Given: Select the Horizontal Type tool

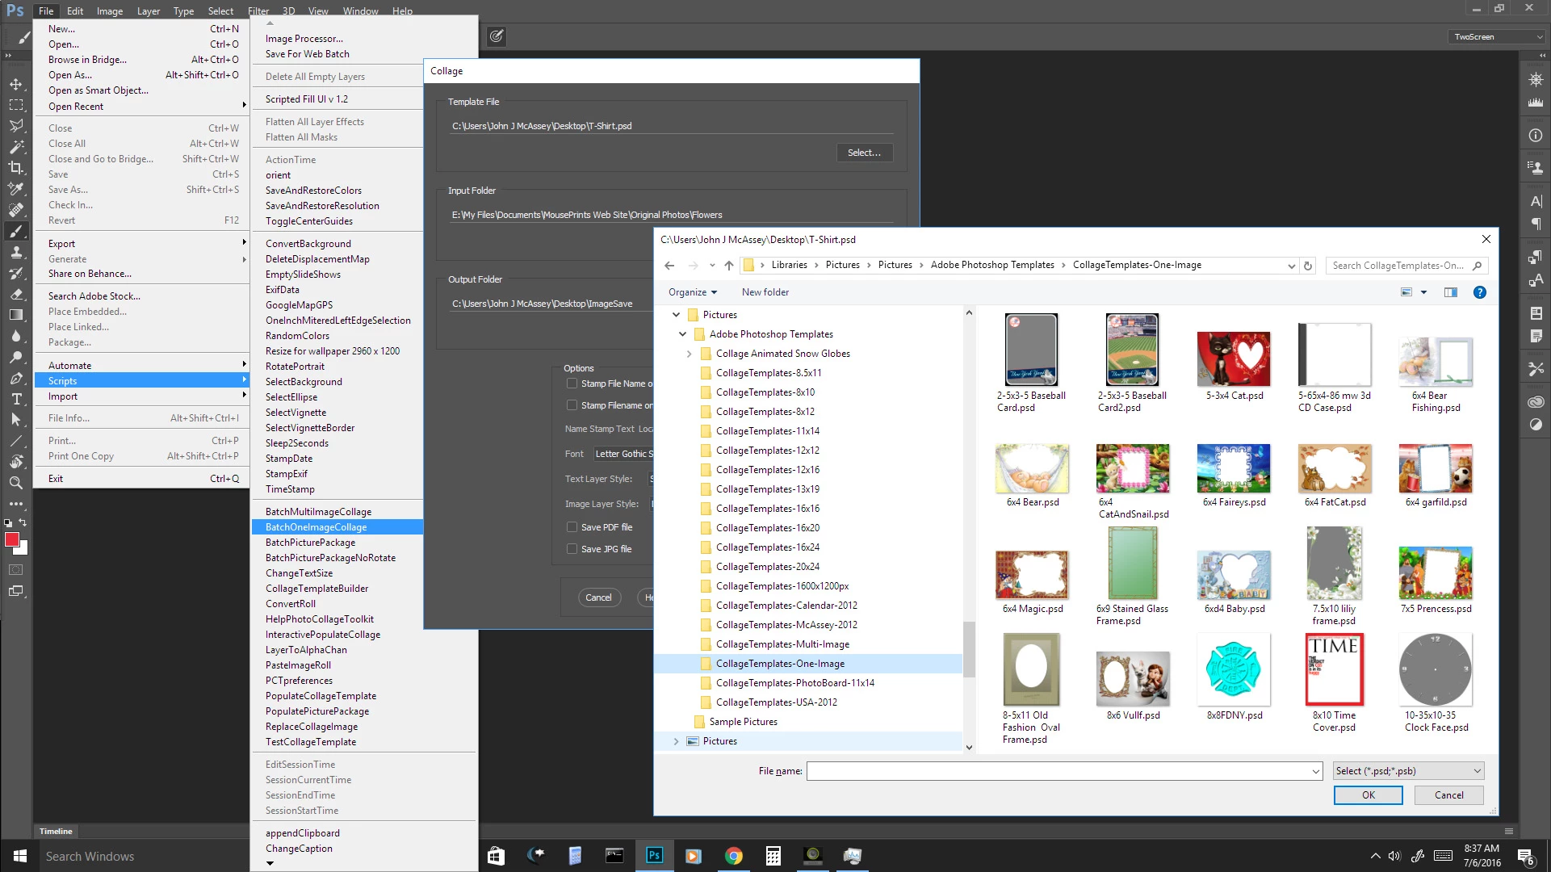Looking at the screenshot, I should point(16,399).
